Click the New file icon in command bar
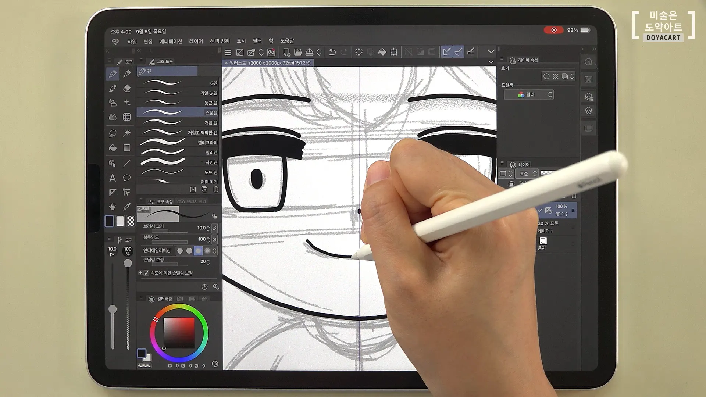Image resolution: width=706 pixels, height=397 pixels. pyautogui.click(x=286, y=52)
